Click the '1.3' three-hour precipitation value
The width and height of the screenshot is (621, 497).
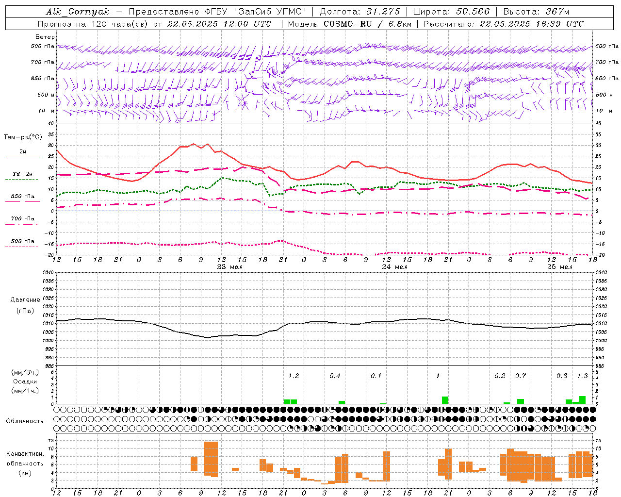point(582,376)
